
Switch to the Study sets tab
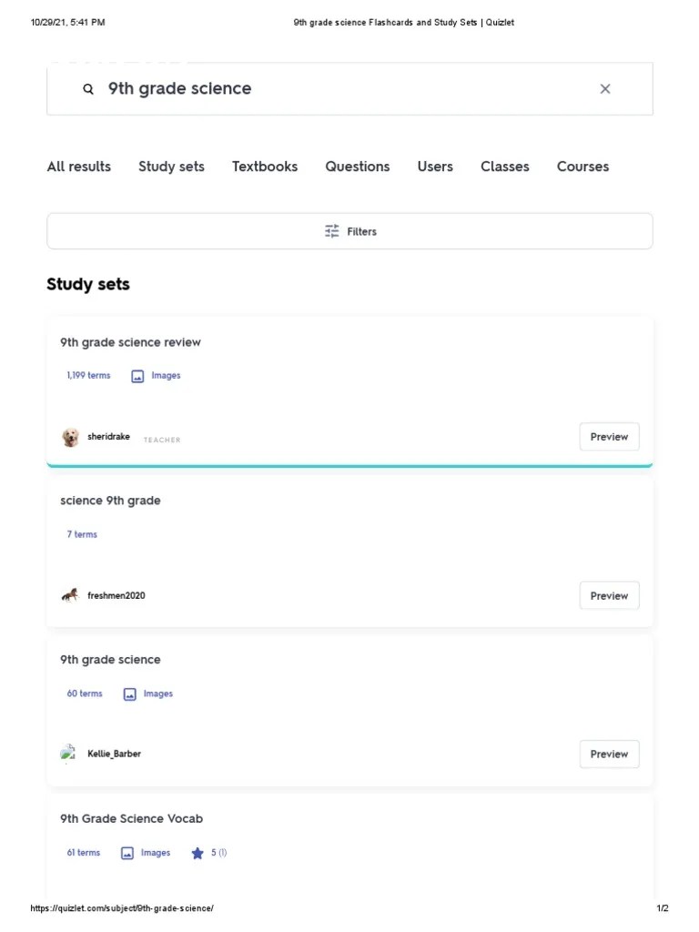click(x=171, y=167)
